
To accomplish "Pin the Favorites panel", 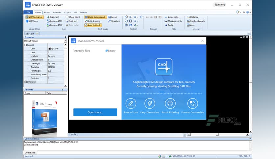I will [63, 89].
